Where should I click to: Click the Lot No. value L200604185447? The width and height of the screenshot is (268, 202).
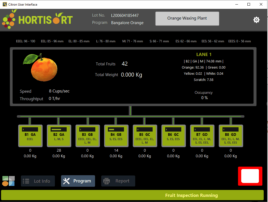click(x=125, y=15)
